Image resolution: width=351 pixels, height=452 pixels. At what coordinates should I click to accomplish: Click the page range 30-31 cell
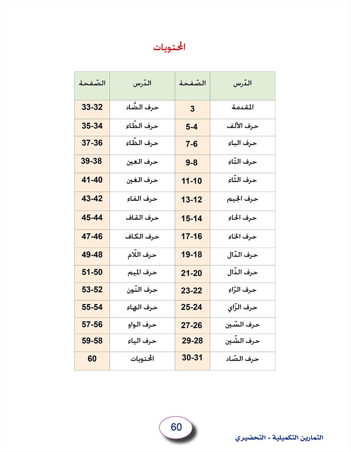point(192,358)
